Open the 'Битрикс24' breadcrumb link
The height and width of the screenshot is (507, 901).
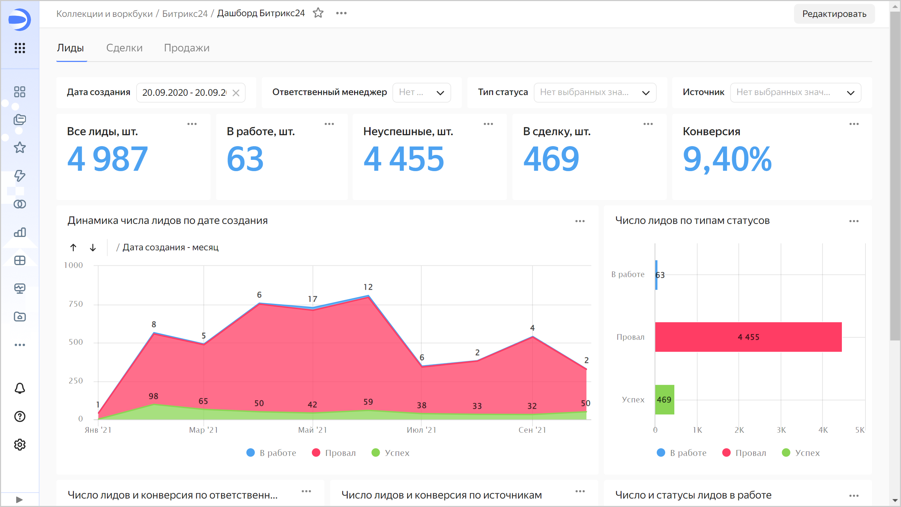[184, 13]
